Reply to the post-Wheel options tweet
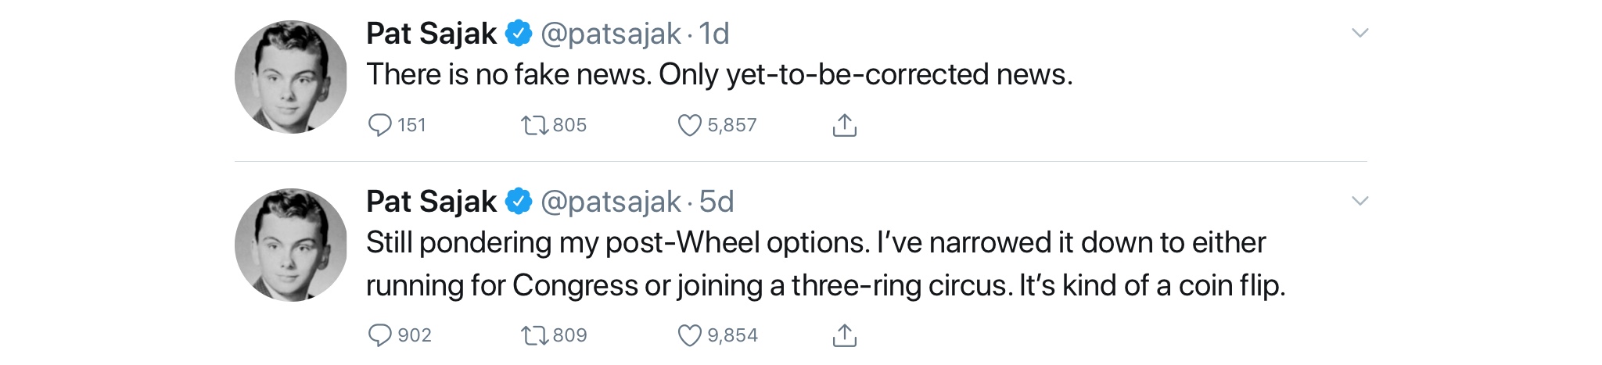Viewport: 1602px width, 365px height. 380,335
